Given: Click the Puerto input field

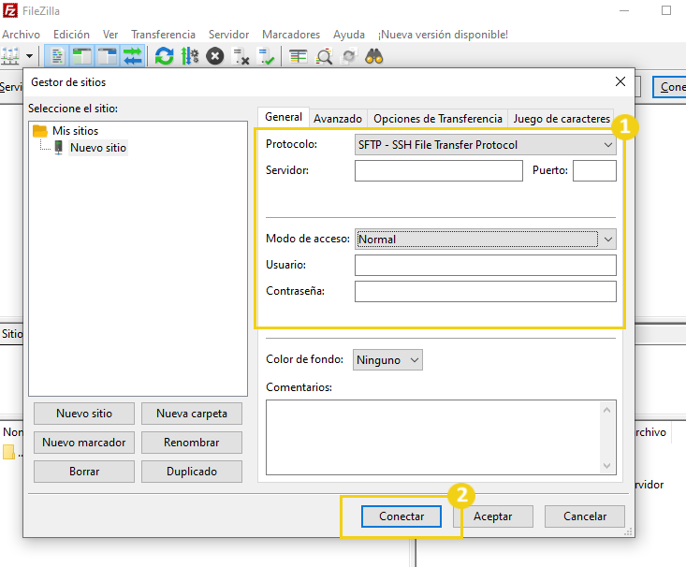Looking at the screenshot, I should 594,170.
